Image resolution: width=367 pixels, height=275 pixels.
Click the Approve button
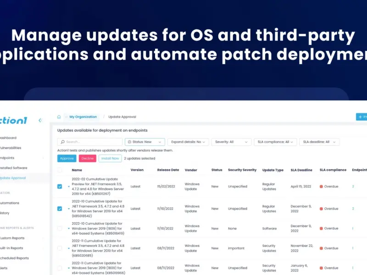tap(67, 158)
